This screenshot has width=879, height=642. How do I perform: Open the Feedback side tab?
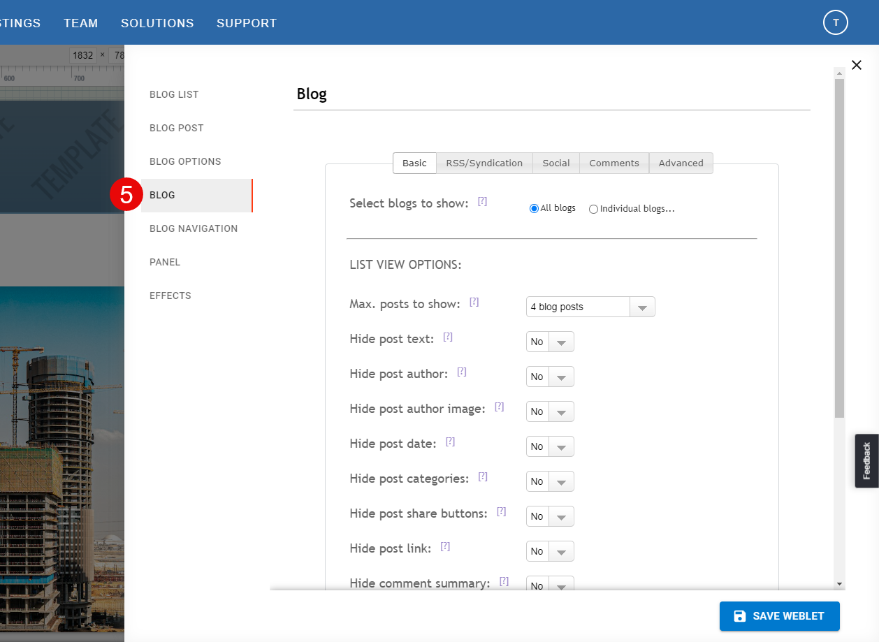click(867, 460)
